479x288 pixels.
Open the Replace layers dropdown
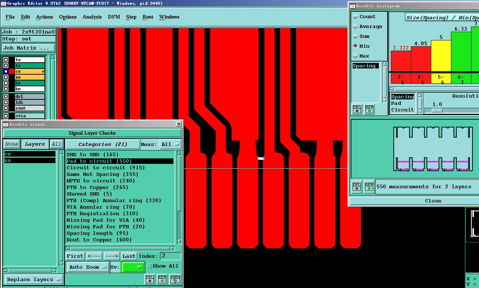coord(34,280)
